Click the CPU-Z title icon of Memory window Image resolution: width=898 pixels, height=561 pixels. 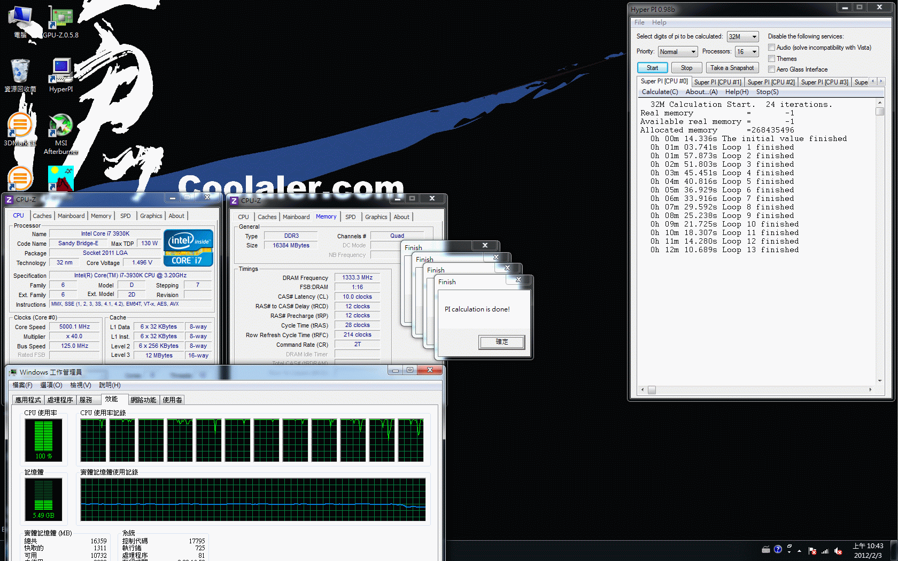pos(234,201)
